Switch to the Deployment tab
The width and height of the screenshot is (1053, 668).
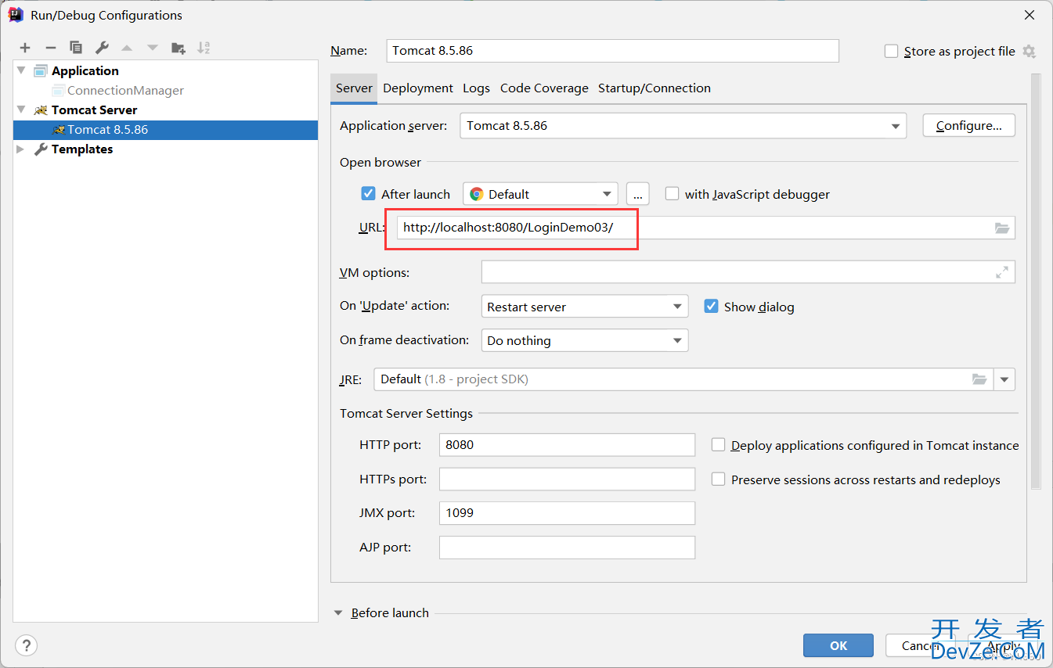pyautogui.click(x=418, y=88)
